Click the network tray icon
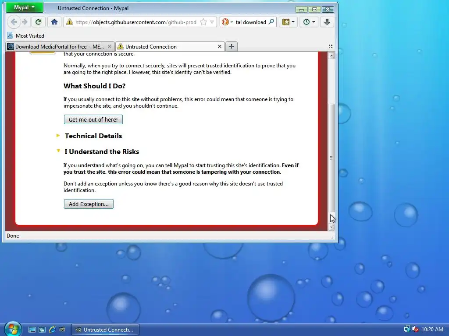The width and height of the screenshot is (449, 336). (x=407, y=329)
